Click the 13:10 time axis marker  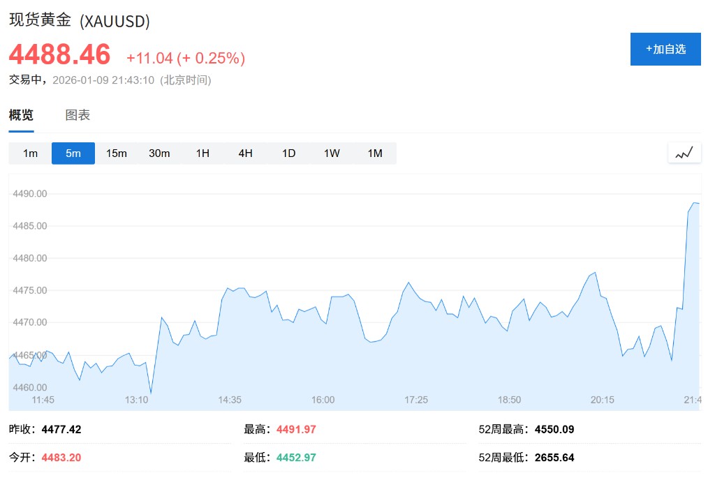point(136,400)
